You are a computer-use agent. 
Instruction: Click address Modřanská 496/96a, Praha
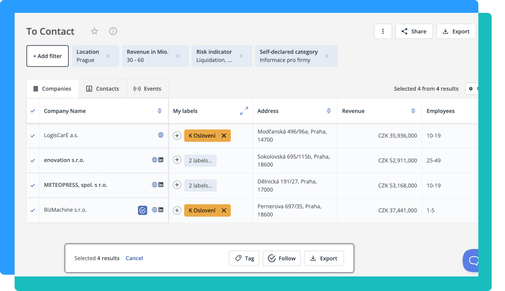coord(292,135)
